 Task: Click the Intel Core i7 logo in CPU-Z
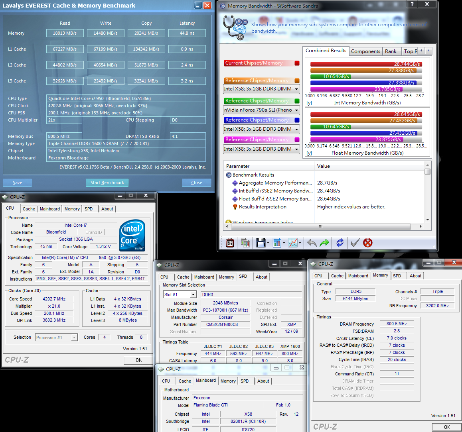[x=132, y=235]
